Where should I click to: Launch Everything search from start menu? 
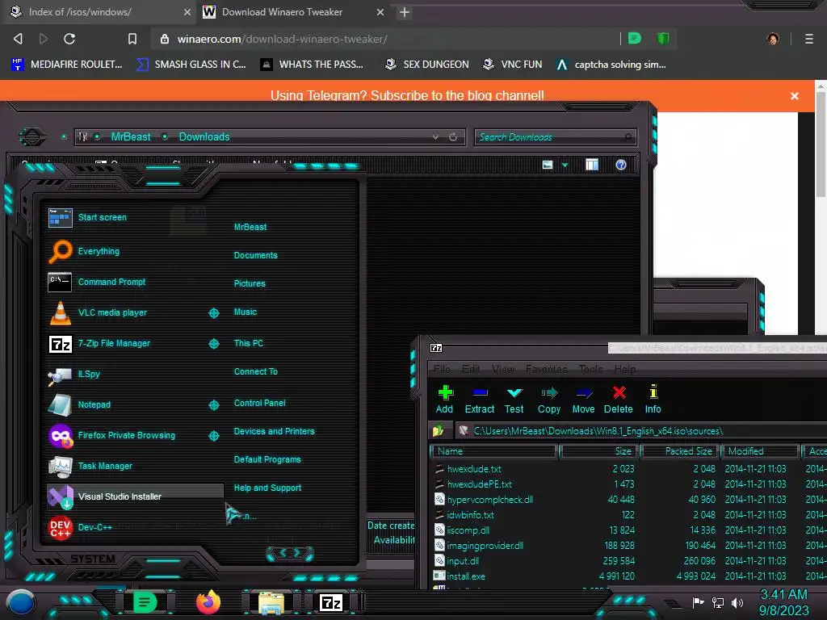point(84,252)
